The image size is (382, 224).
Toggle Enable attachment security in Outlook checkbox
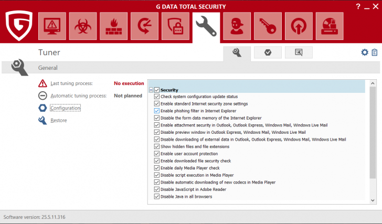click(x=157, y=125)
